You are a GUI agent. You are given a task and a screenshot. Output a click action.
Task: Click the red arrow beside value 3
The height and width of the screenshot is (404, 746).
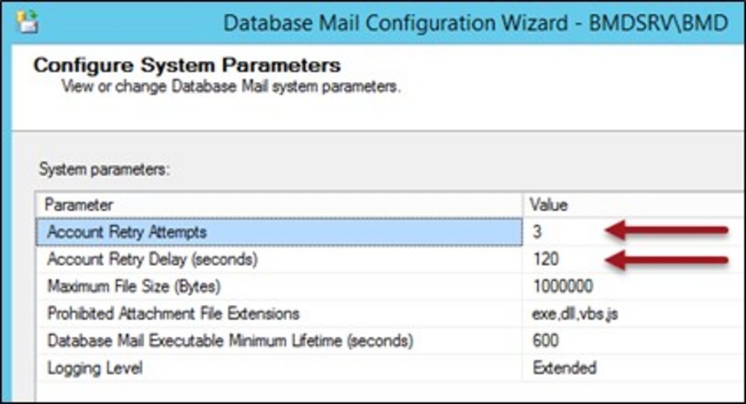click(x=665, y=232)
